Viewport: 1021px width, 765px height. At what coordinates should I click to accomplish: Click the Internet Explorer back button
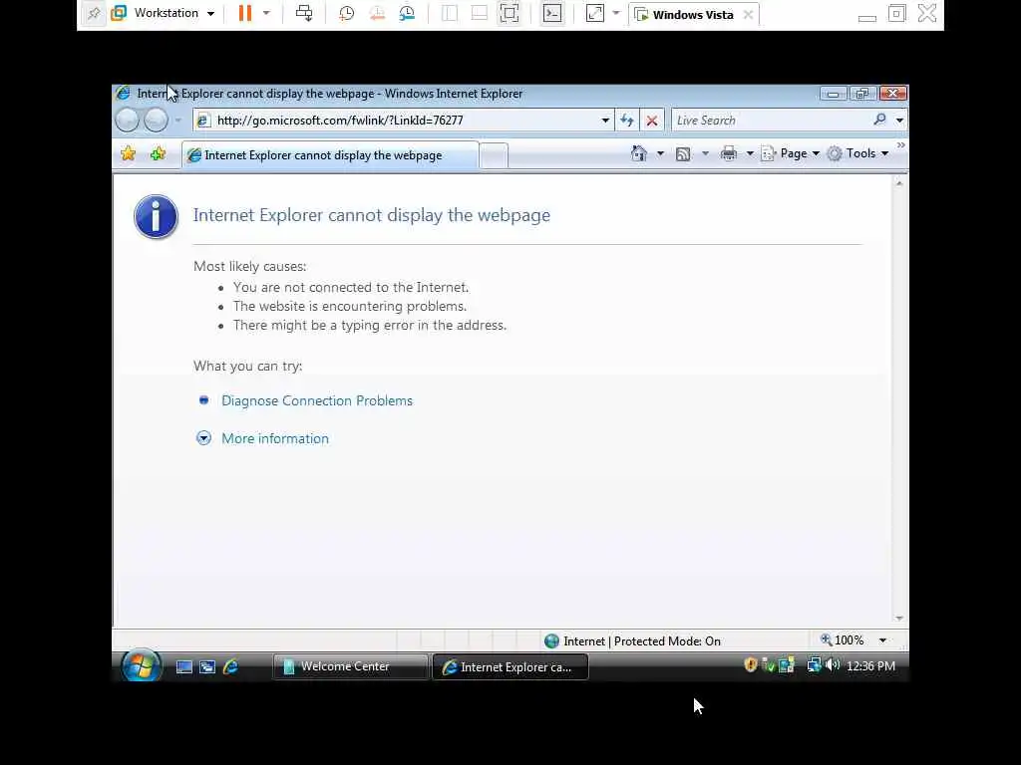pos(128,120)
